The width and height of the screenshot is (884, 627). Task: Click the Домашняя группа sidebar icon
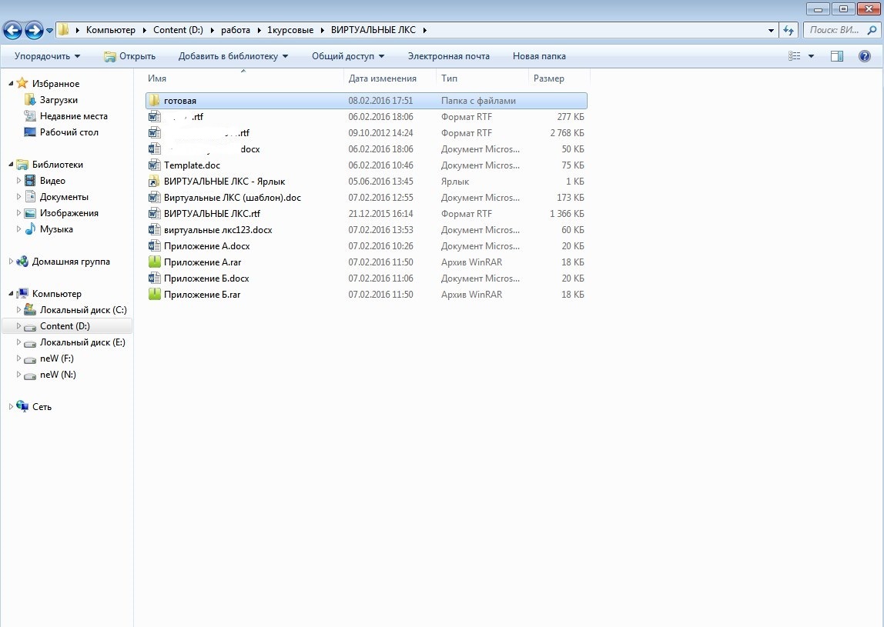click(22, 262)
